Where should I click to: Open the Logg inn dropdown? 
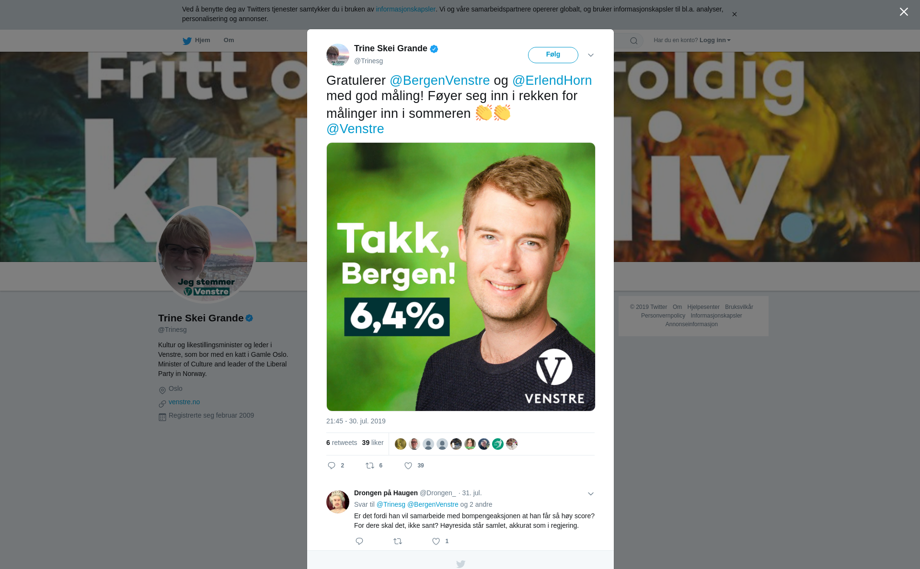(x=715, y=40)
